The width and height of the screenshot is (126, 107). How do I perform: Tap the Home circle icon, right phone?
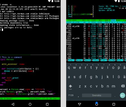97,104
